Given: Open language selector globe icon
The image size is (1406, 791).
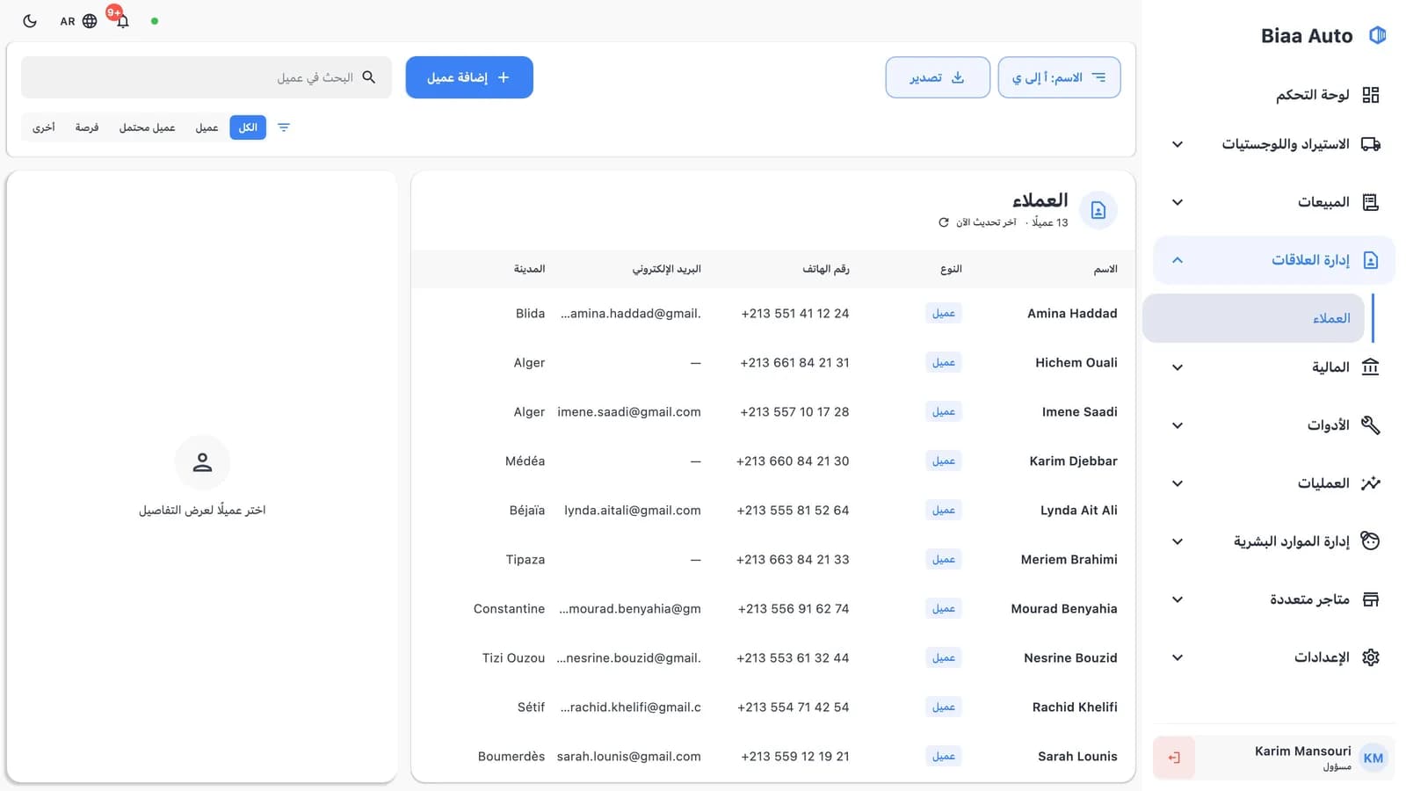Looking at the screenshot, I should pos(90,21).
